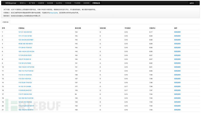Viewport: 201px width, 113px height.
Task: Click the 平均耗时 column header
Action: pyautogui.click(x=128, y=28)
